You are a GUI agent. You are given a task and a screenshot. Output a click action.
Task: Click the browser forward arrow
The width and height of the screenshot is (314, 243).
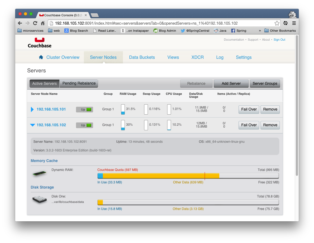coord(27,23)
